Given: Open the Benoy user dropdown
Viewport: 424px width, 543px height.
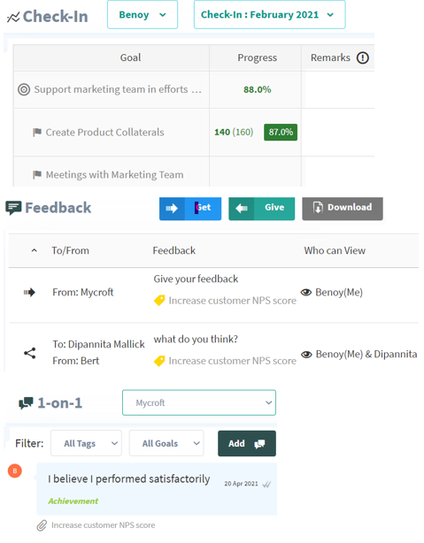Looking at the screenshot, I should click(143, 14).
